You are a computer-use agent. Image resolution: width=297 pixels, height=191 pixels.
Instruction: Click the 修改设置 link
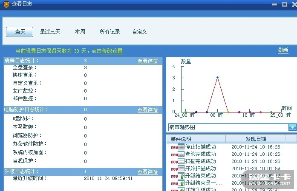coord(112,51)
